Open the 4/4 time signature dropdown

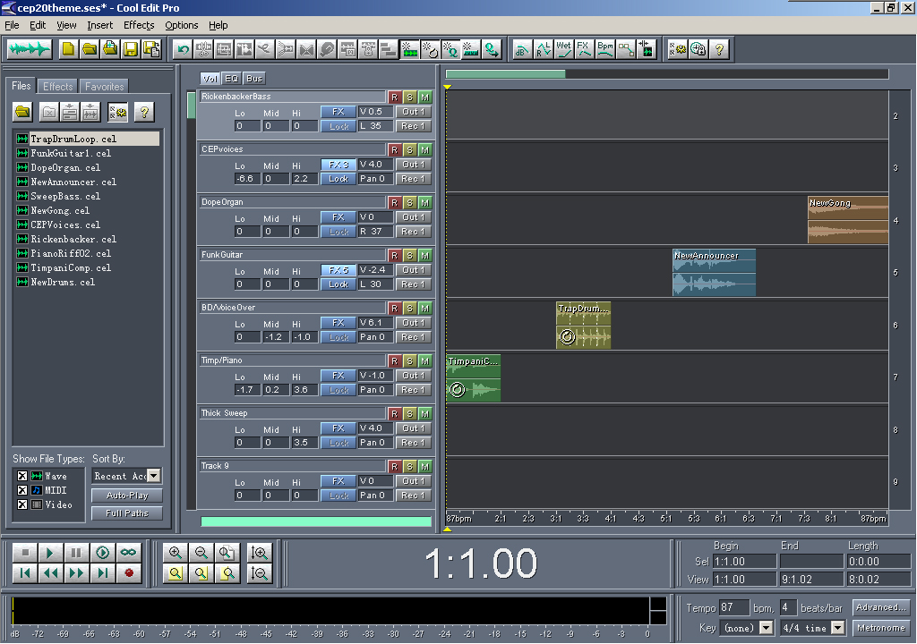click(x=838, y=628)
